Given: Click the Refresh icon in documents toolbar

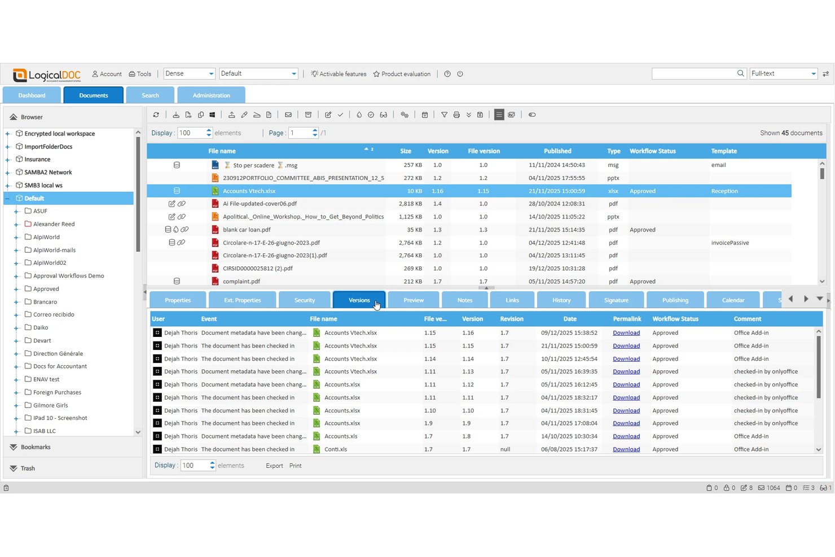Looking at the screenshot, I should (156, 115).
